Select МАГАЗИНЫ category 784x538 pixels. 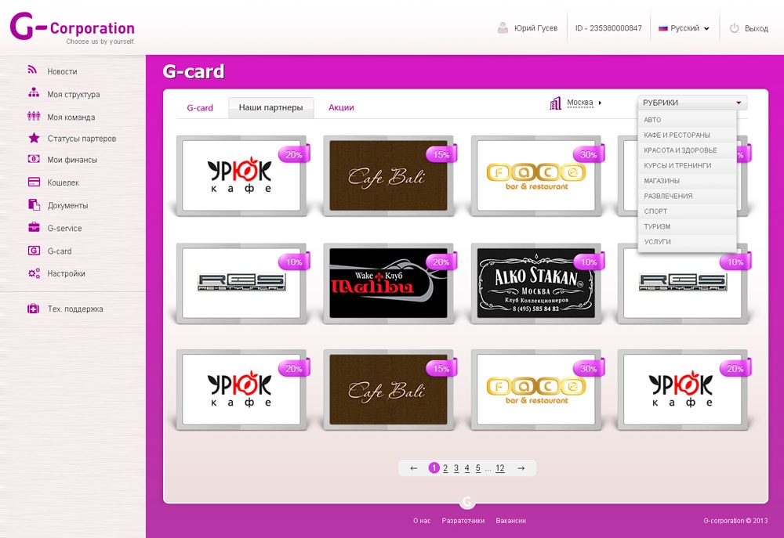pyautogui.click(x=687, y=181)
